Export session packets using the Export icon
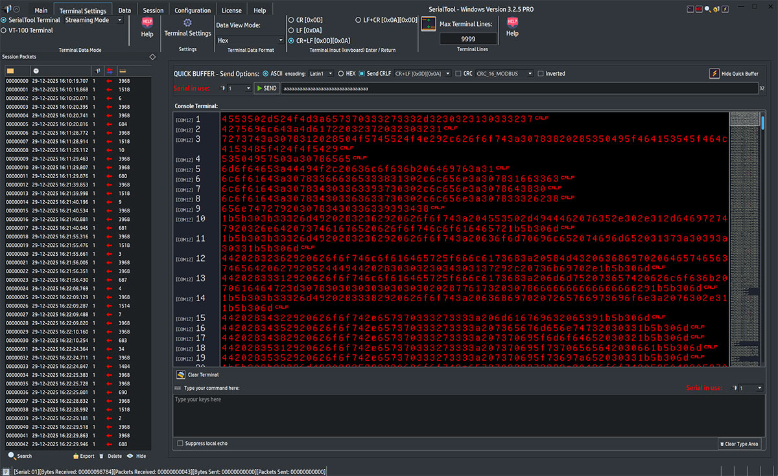This screenshot has height=476, width=778. (76, 456)
